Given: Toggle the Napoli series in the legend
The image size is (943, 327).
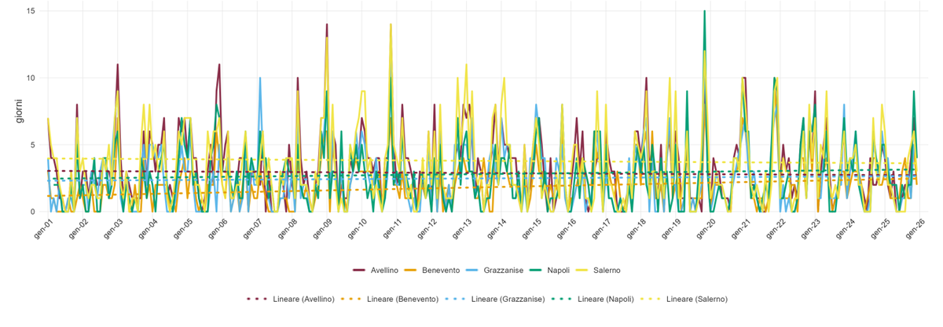Looking at the screenshot, I should pyautogui.click(x=548, y=271).
